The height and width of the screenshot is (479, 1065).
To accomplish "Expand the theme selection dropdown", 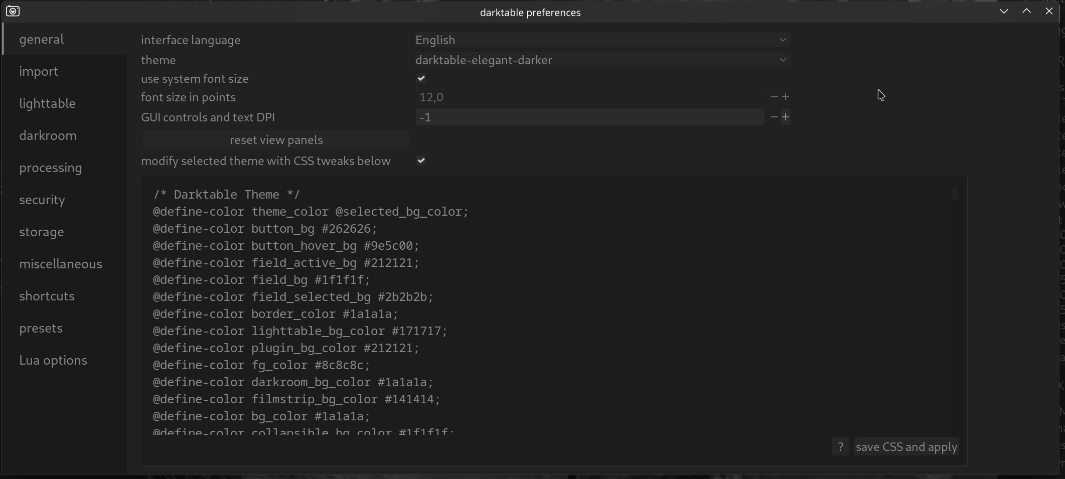I will (602, 60).
